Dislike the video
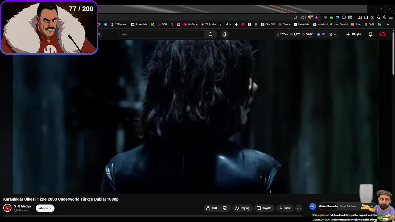This screenshot has height=222, width=395. [x=225, y=208]
